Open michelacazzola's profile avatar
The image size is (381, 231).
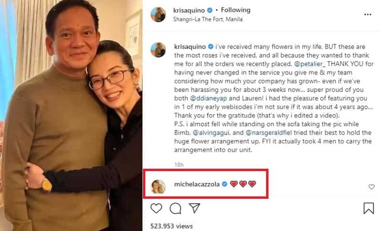click(158, 186)
